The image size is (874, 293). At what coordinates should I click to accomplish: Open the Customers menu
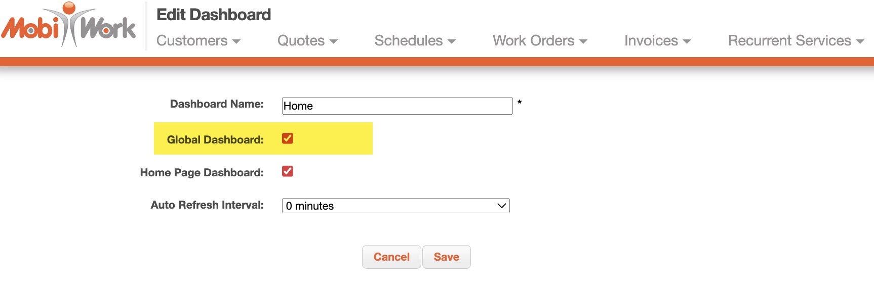[x=198, y=41]
